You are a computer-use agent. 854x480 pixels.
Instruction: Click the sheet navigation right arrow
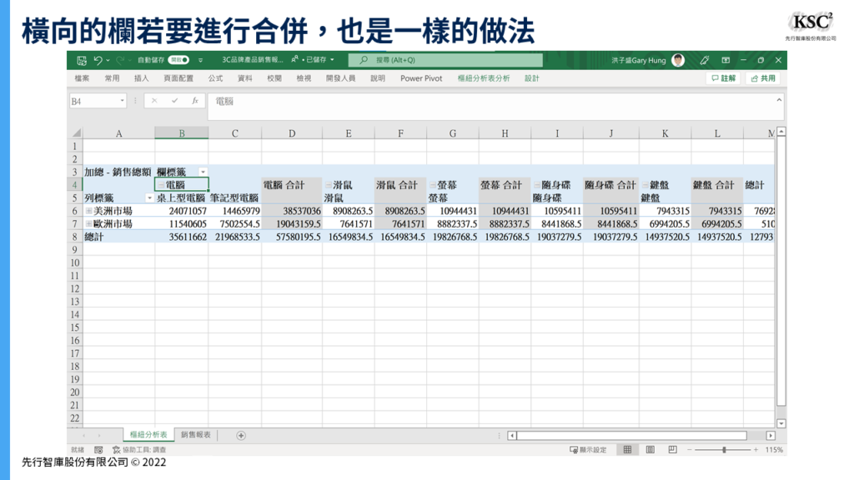tap(99, 435)
